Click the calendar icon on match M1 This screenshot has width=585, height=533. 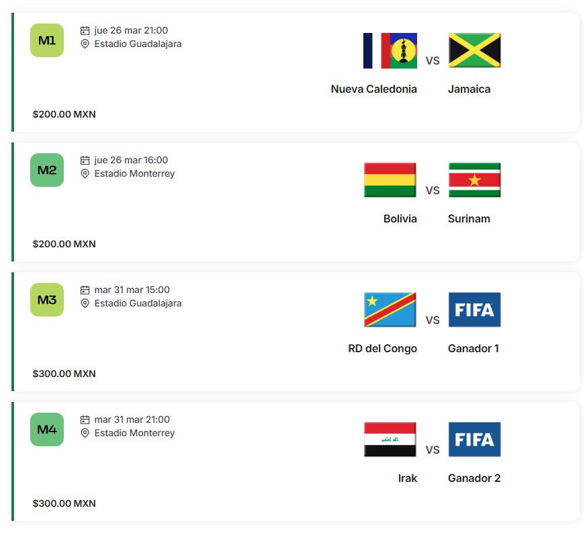(x=84, y=30)
